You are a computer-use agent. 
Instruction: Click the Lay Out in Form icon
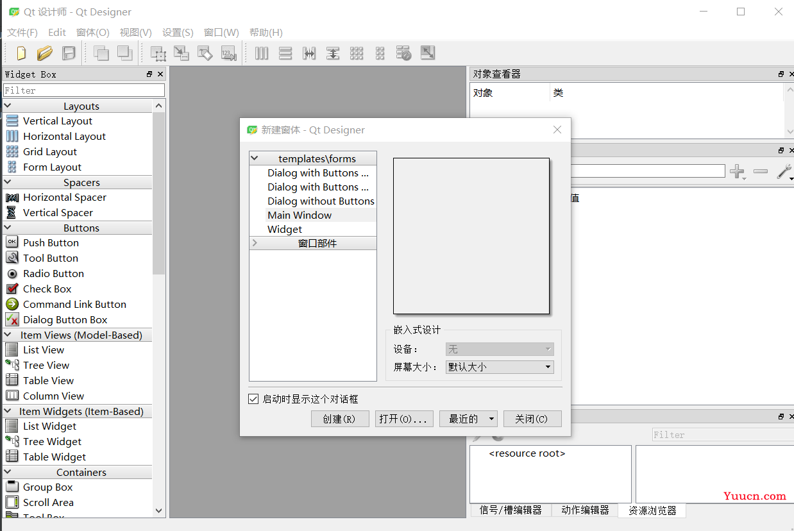(380, 53)
